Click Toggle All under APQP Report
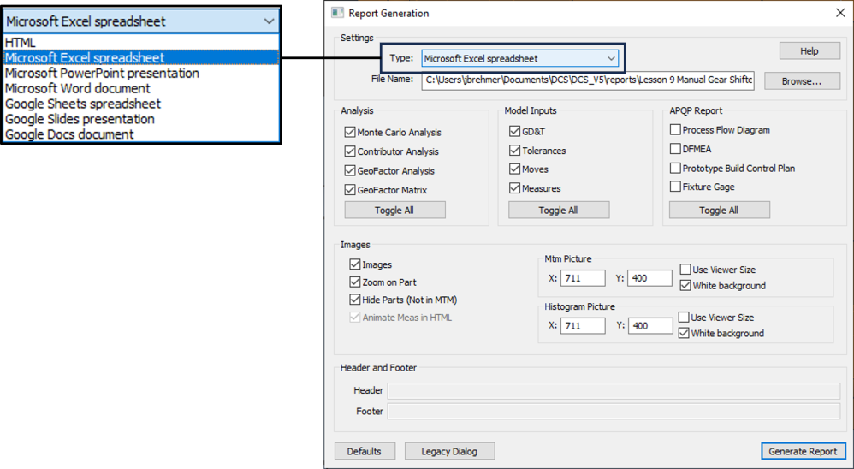Viewport: 854px width, 469px height. (x=719, y=211)
